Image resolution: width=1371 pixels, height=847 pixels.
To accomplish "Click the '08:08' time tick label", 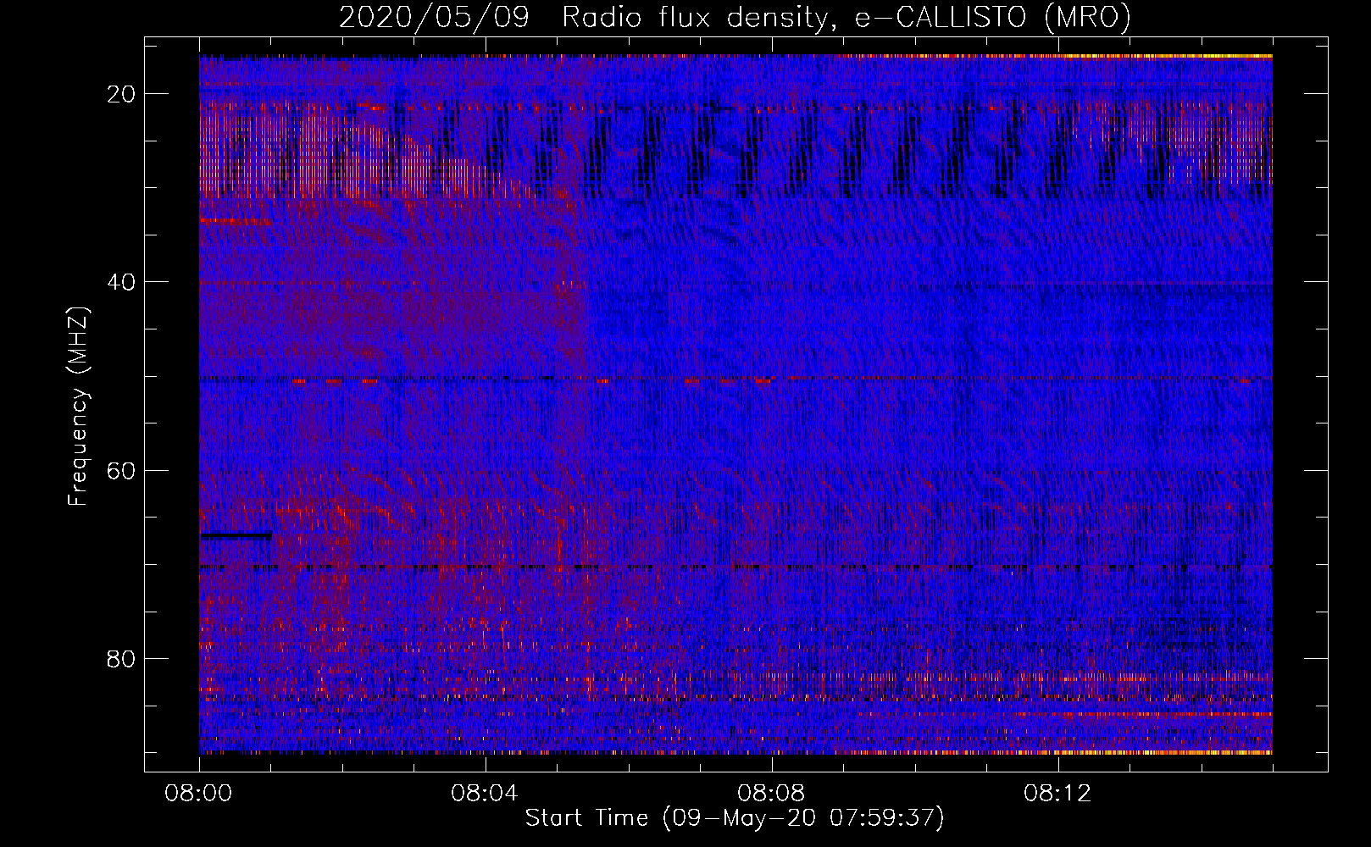I will [x=771, y=794].
